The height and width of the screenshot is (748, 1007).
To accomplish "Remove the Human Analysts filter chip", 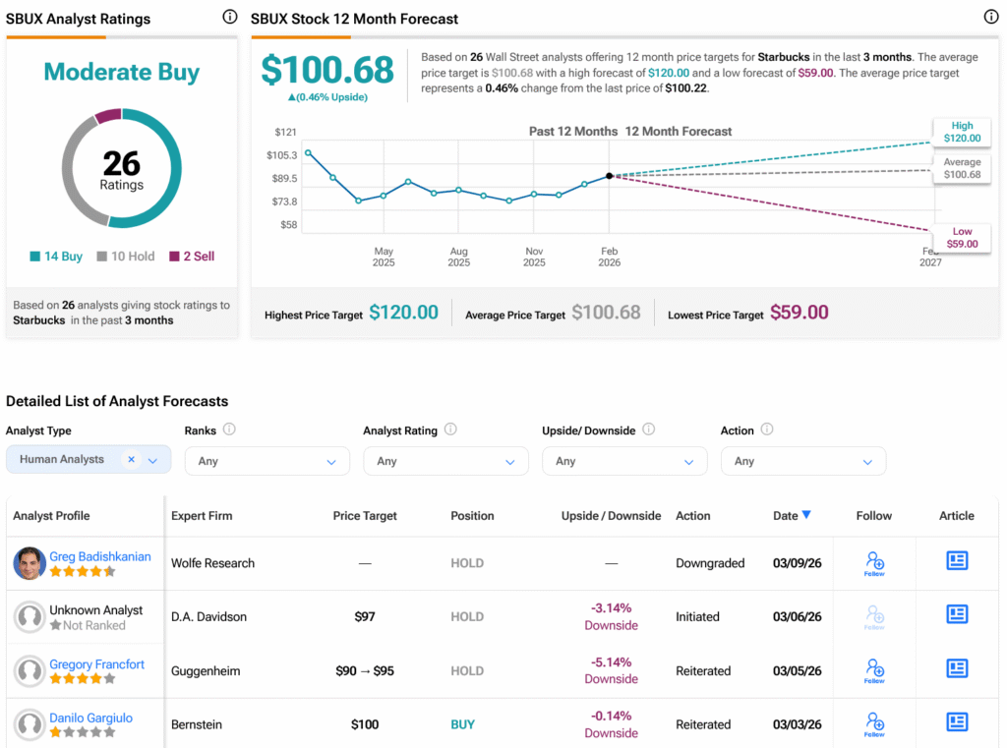I will [131, 459].
